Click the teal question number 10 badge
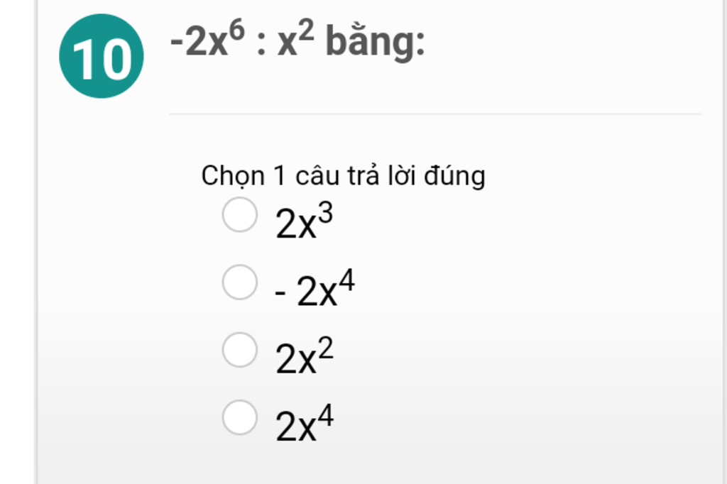 coord(102,56)
